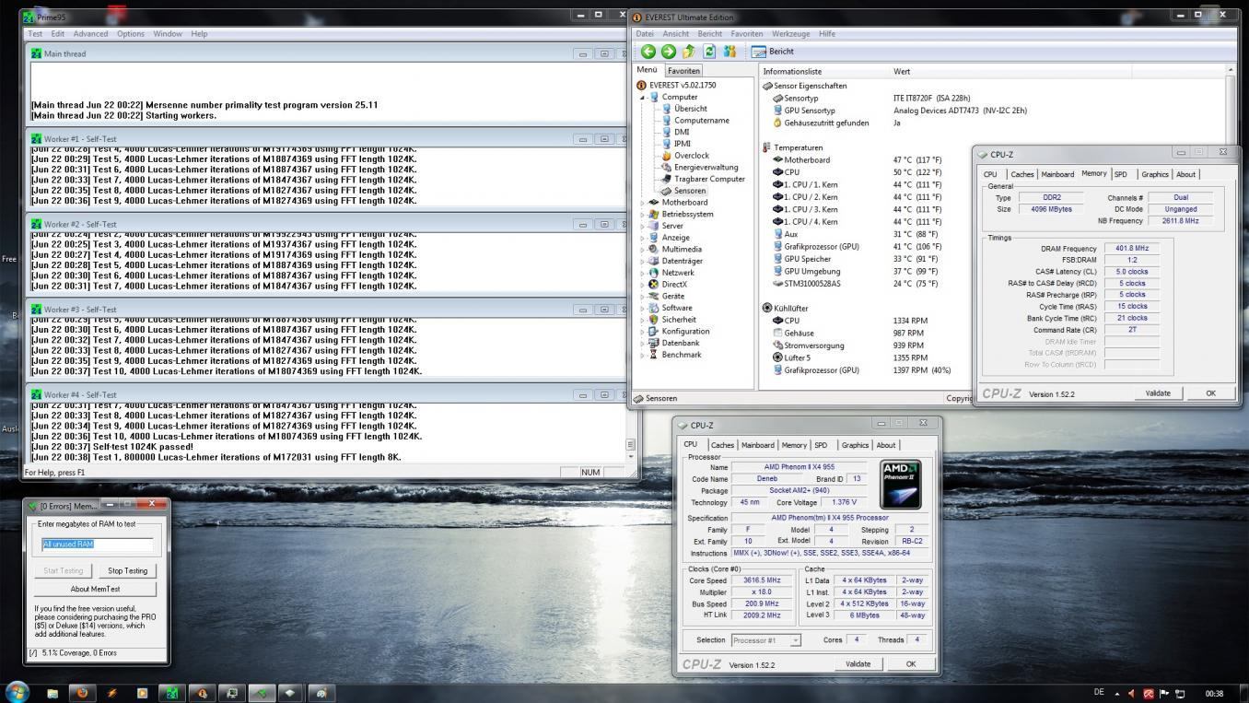Expand the Netzwerk tree node
The image size is (1249, 703).
(x=643, y=273)
